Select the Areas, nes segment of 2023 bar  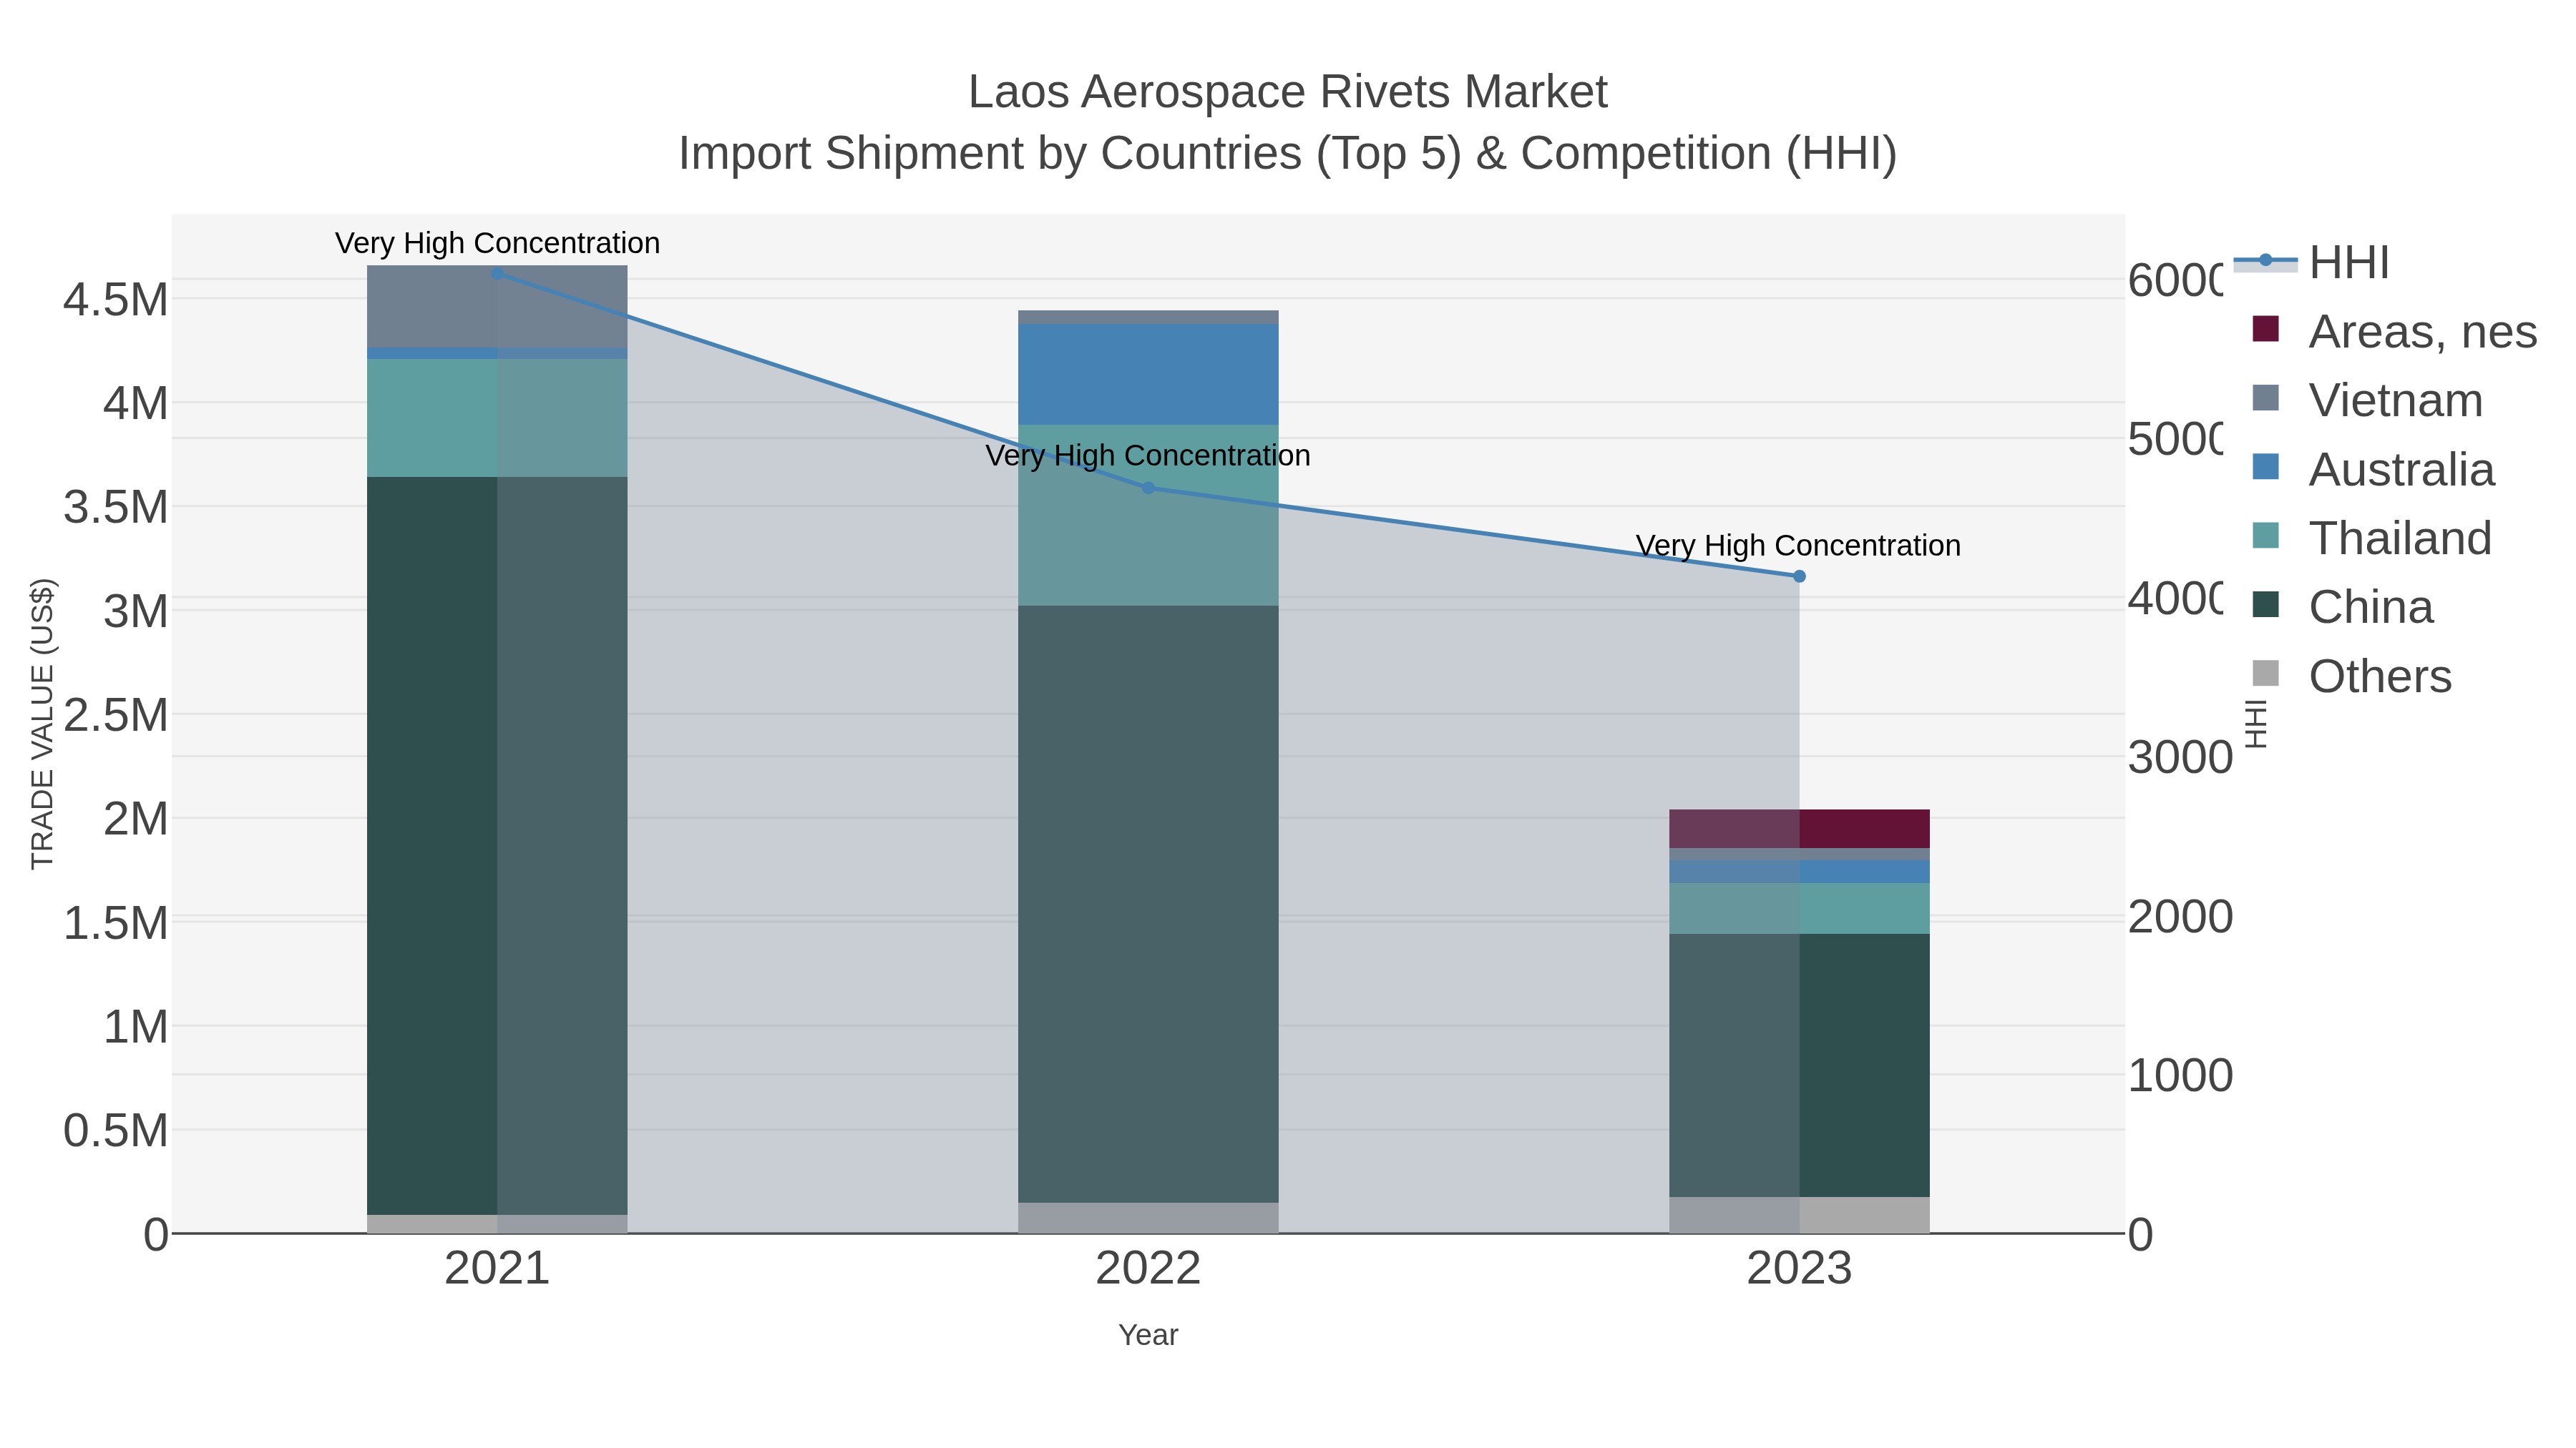1799,829
